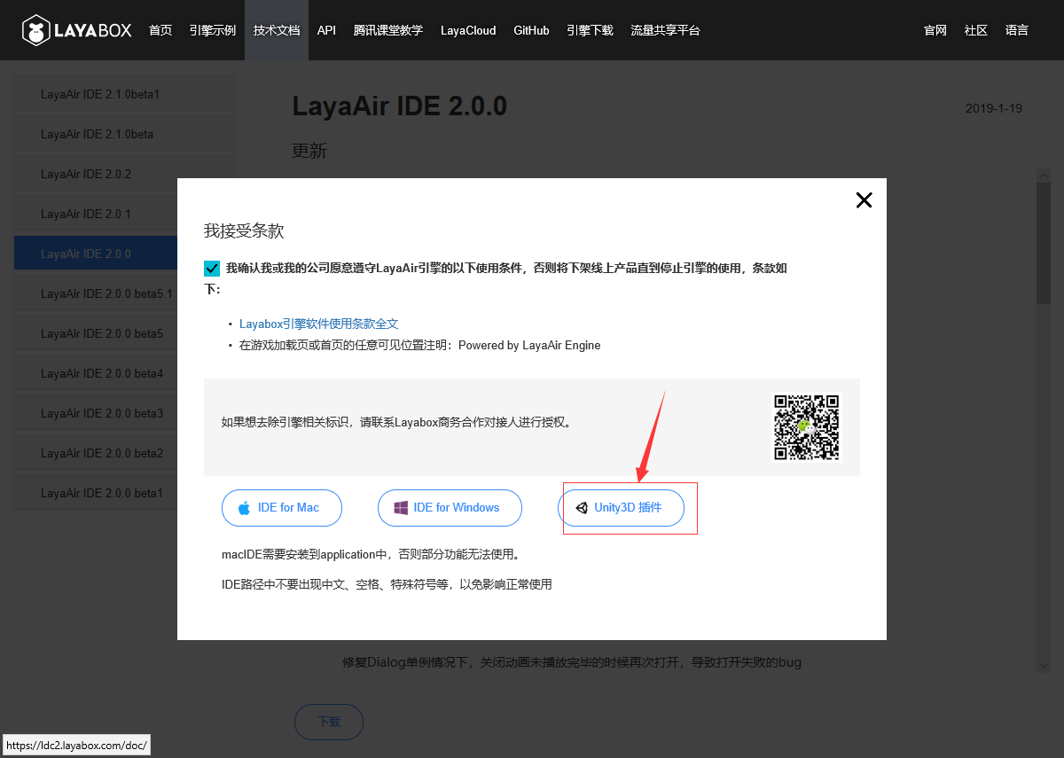Switch to the 技术文档 tab

click(x=276, y=30)
